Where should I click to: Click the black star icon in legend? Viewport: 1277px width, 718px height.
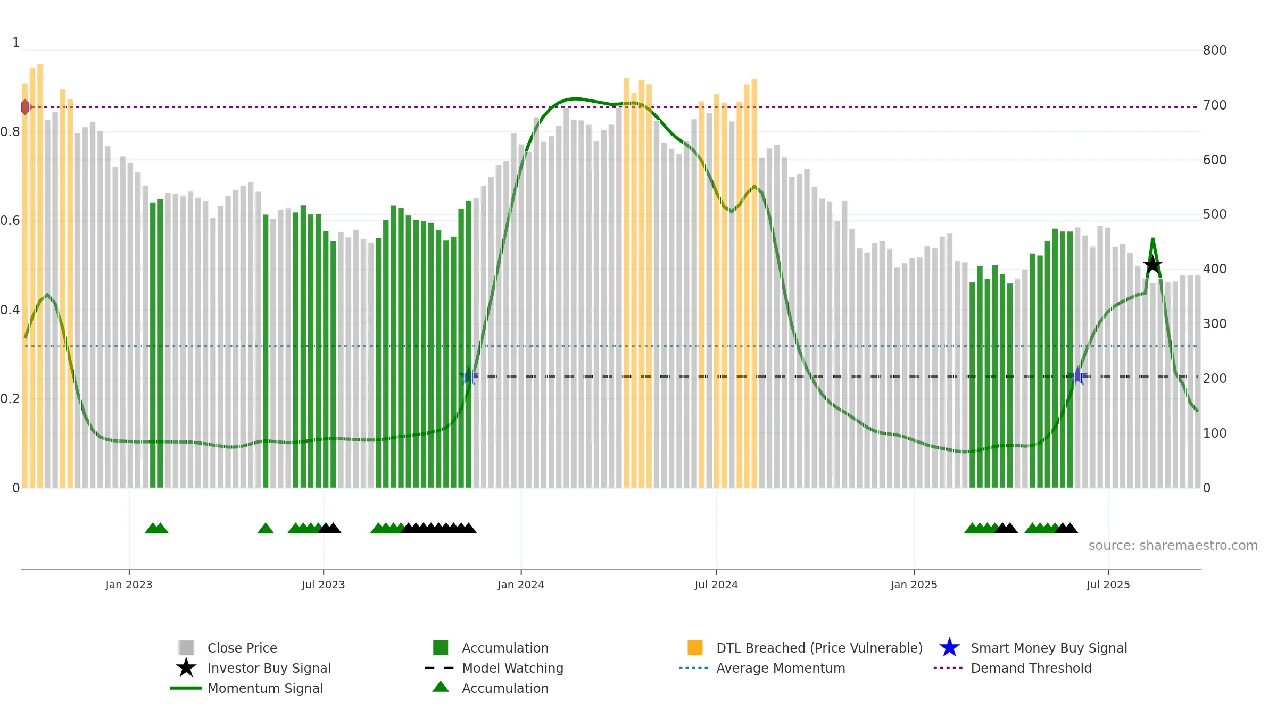click(186, 668)
